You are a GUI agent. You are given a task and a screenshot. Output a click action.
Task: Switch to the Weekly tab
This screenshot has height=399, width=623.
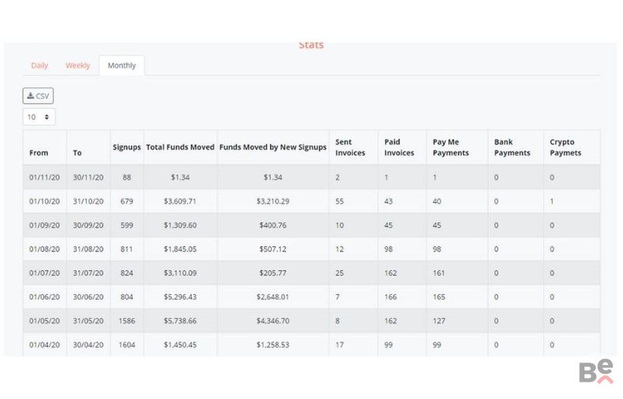78,66
